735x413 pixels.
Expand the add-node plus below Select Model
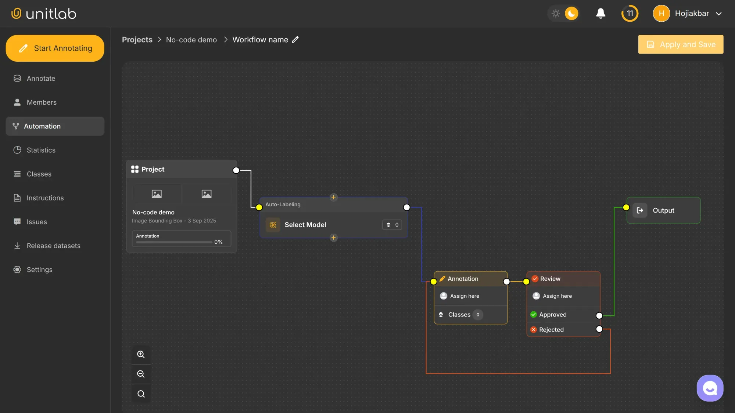333,238
